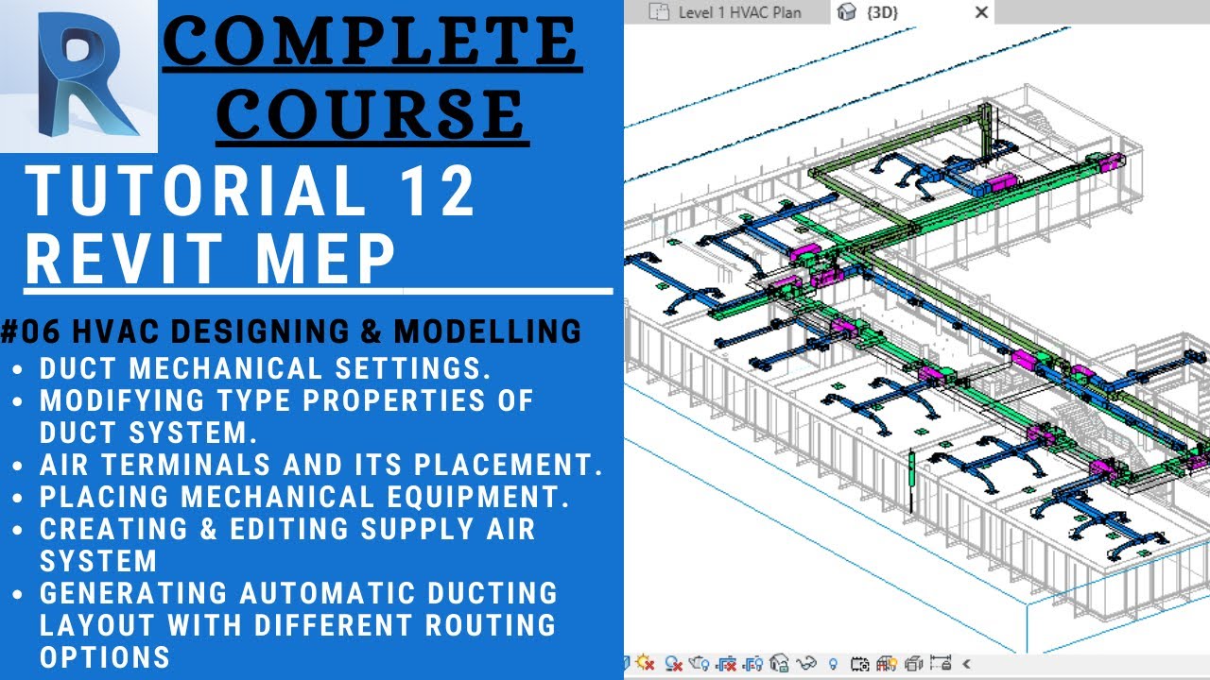Collapse view control bar arrow
This screenshot has width=1210, height=680.
pyautogui.click(x=966, y=664)
